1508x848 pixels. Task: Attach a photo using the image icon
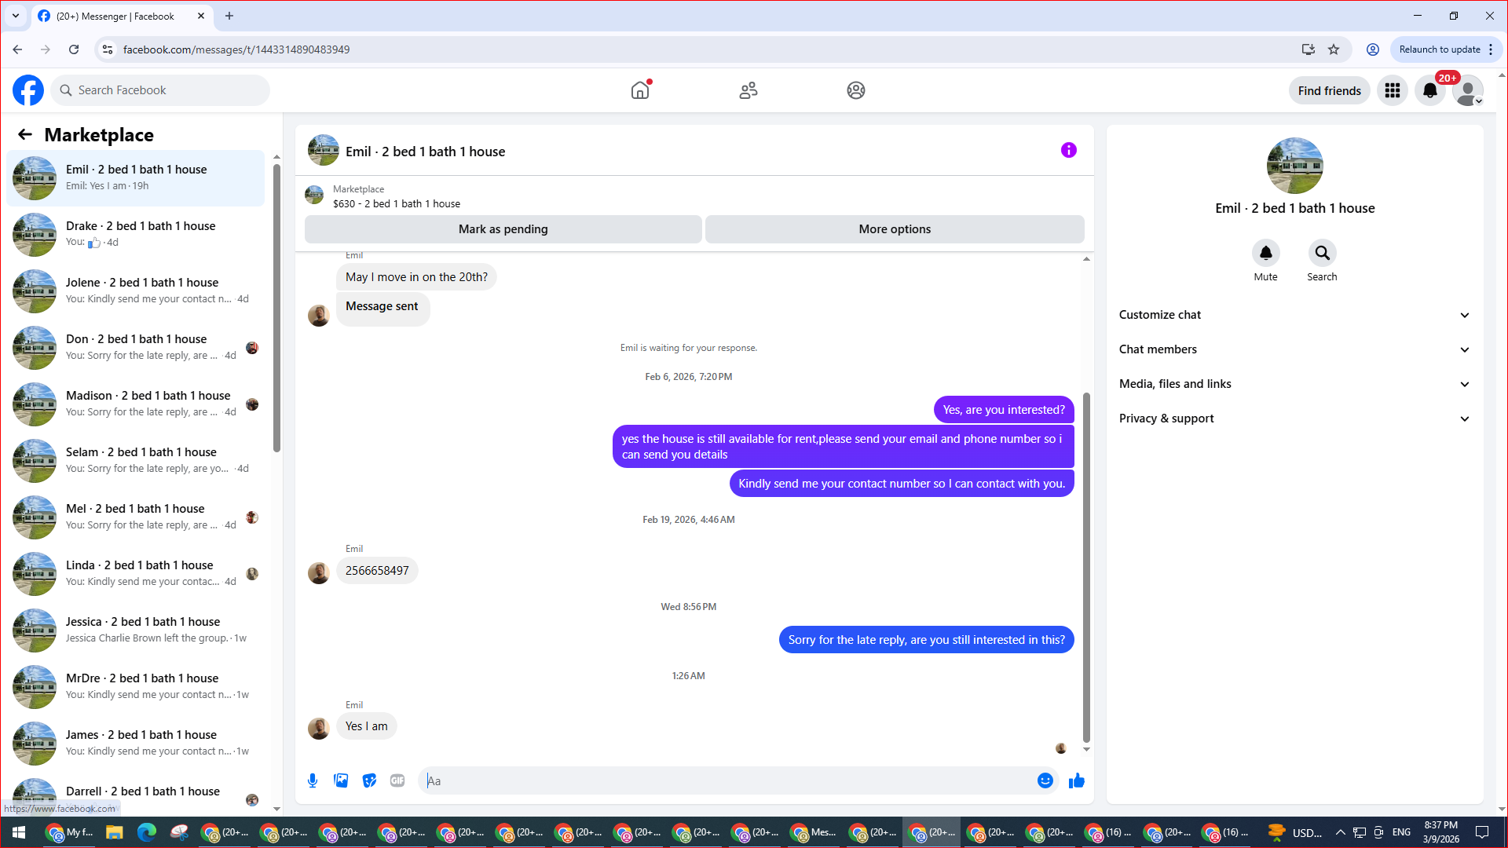[341, 780]
